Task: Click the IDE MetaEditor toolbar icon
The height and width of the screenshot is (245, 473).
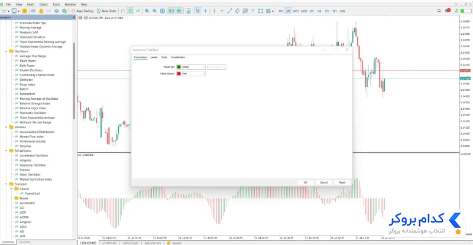Action: coord(33,11)
